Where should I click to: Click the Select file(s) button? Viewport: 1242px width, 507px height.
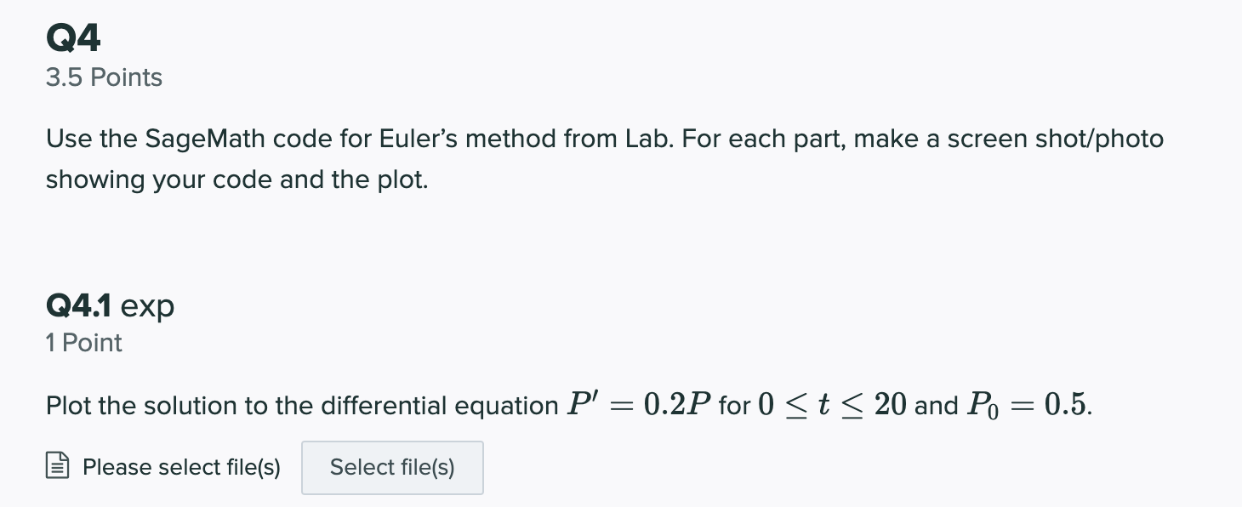click(x=392, y=467)
